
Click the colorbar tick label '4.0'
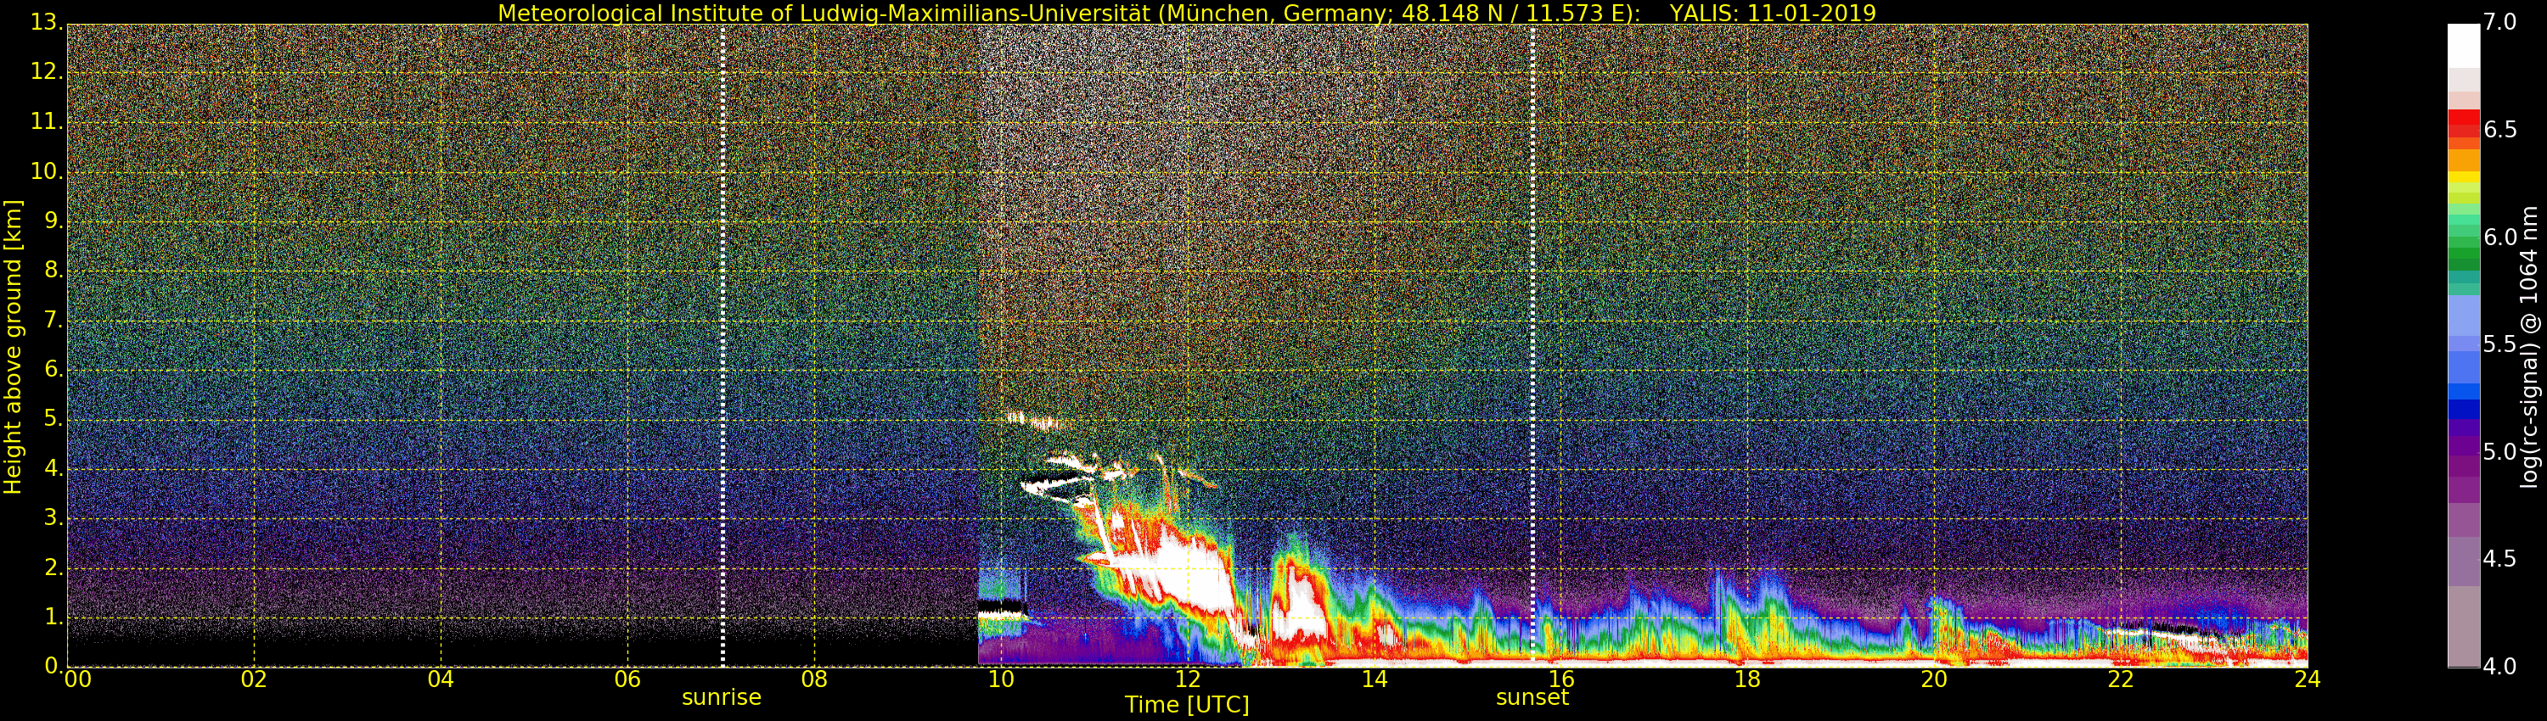pos(2500,667)
